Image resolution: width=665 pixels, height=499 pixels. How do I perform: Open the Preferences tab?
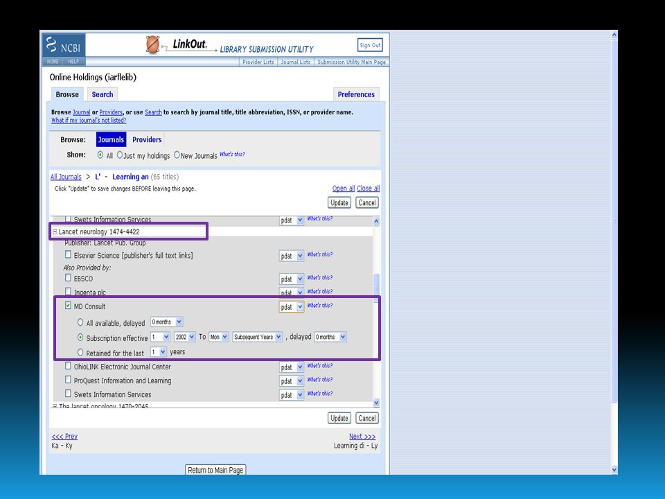click(x=356, y=94)
